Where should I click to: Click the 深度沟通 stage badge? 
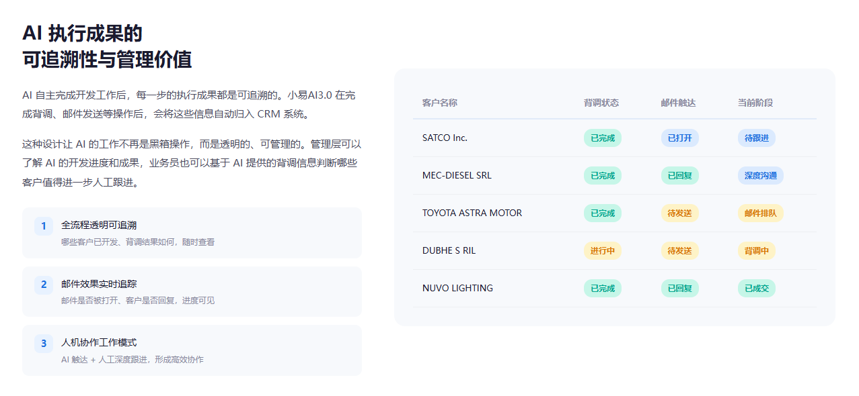tap(760, 175)
